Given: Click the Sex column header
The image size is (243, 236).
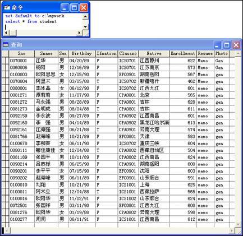Looking at the screenshot, I should (63, 54).
